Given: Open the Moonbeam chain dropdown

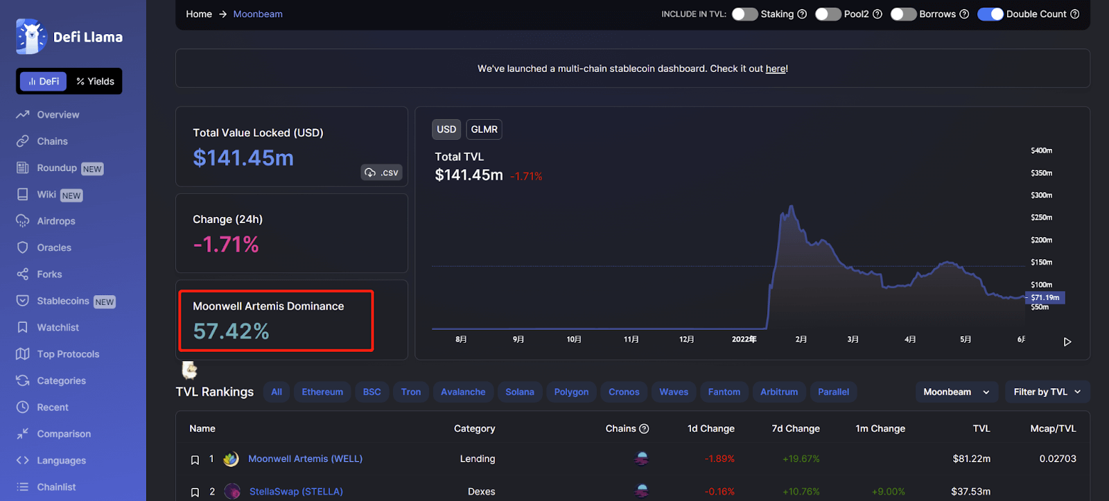Looking at the screenshot, I should [957, 392].
